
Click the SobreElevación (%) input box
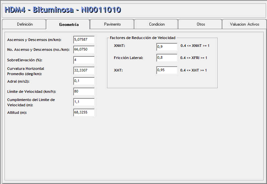84,60
